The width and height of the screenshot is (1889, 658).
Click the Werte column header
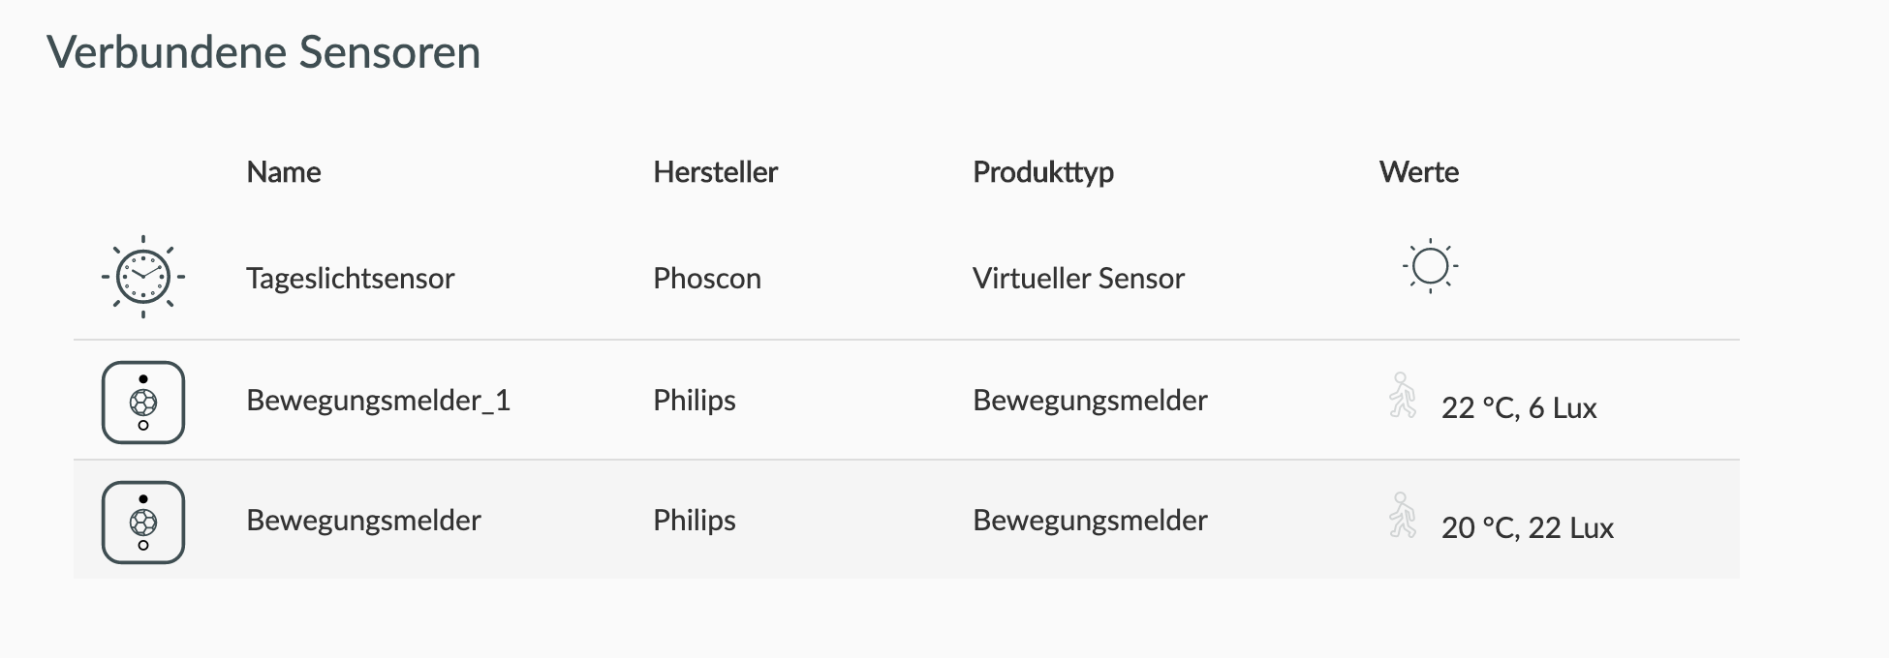coord(1419,172)
